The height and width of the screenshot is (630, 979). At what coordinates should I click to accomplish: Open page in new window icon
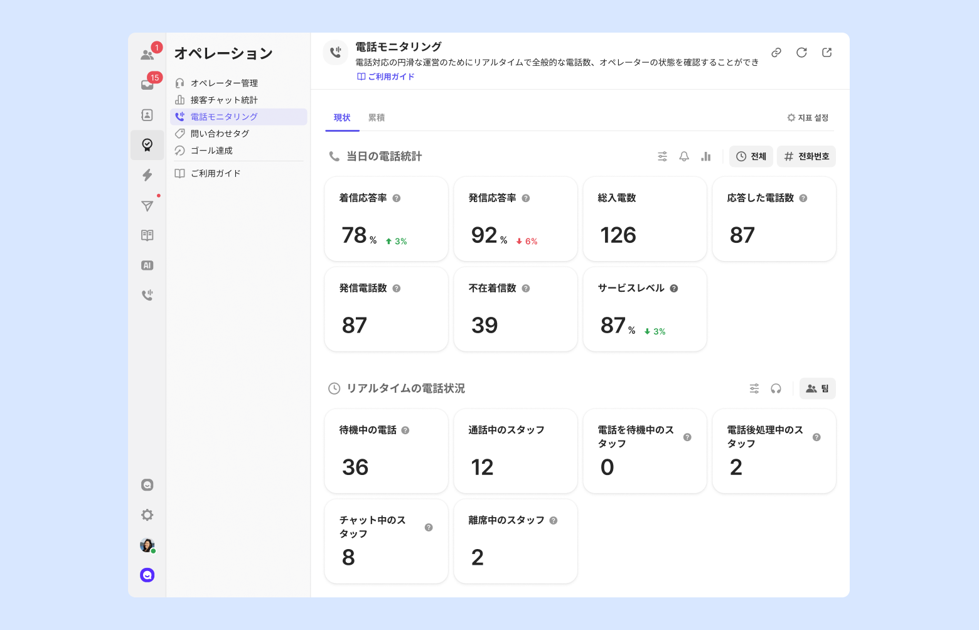(x=827, y=53)
